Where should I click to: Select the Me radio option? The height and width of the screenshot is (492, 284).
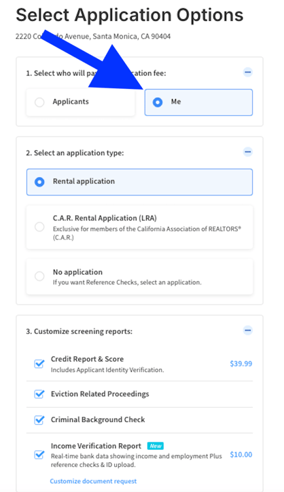tap(158, 102)
